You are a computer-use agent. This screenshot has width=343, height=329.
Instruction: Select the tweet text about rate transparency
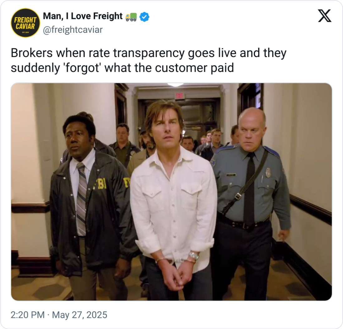pos(148,60)
